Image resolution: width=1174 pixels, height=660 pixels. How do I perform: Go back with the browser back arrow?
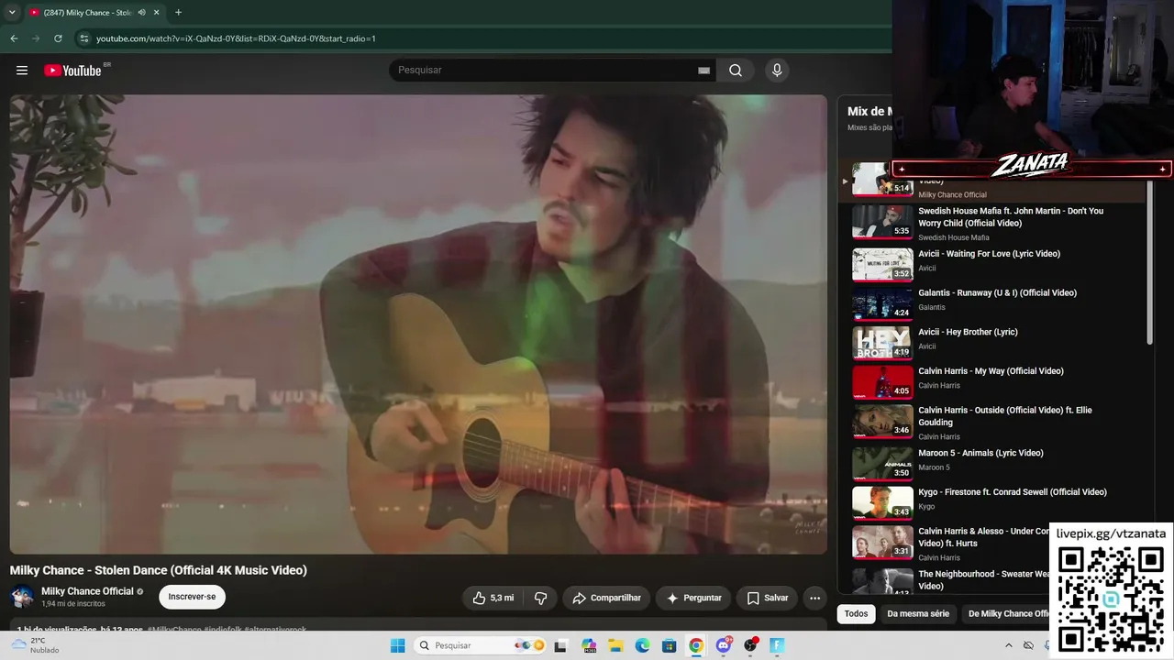click(14, 38)
